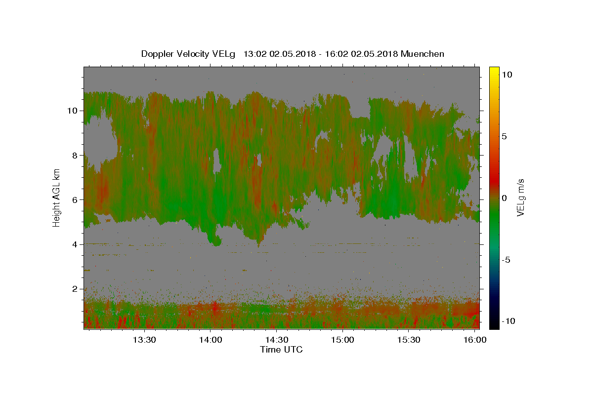Click the 15:00 time tick label
Screen dimensions: 593x395
pos(342,340)
